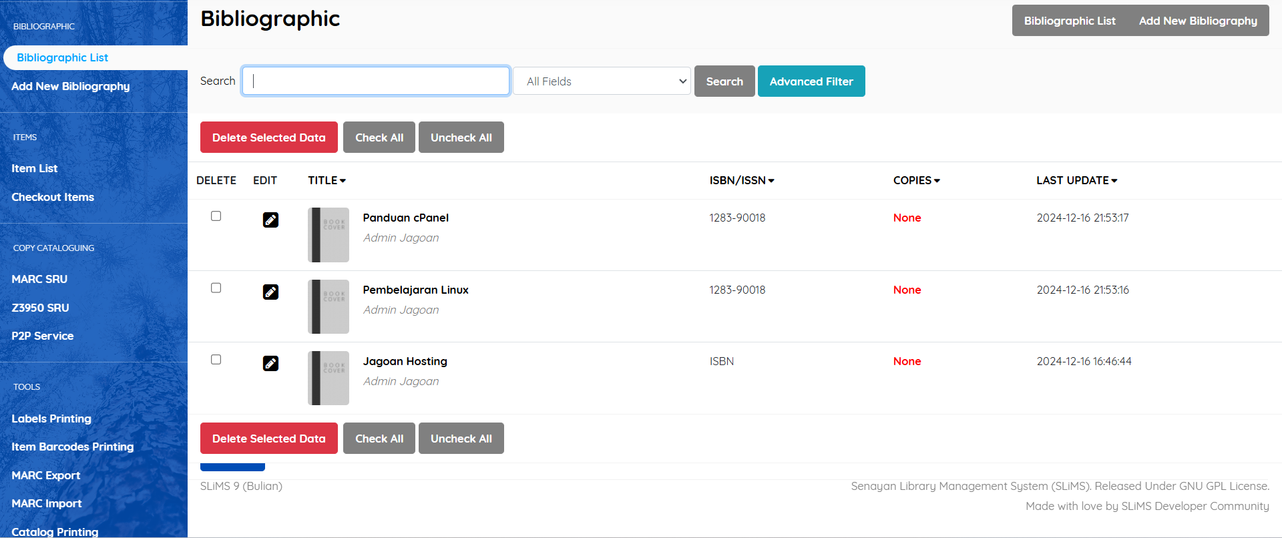
Task: Open book cover thumbnail of Jagoan Hosting
Action: [x=329, y=378]
